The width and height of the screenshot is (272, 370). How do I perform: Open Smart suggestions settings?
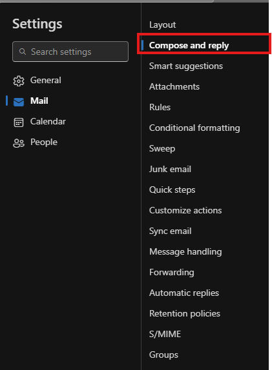[x=186, y=66]
